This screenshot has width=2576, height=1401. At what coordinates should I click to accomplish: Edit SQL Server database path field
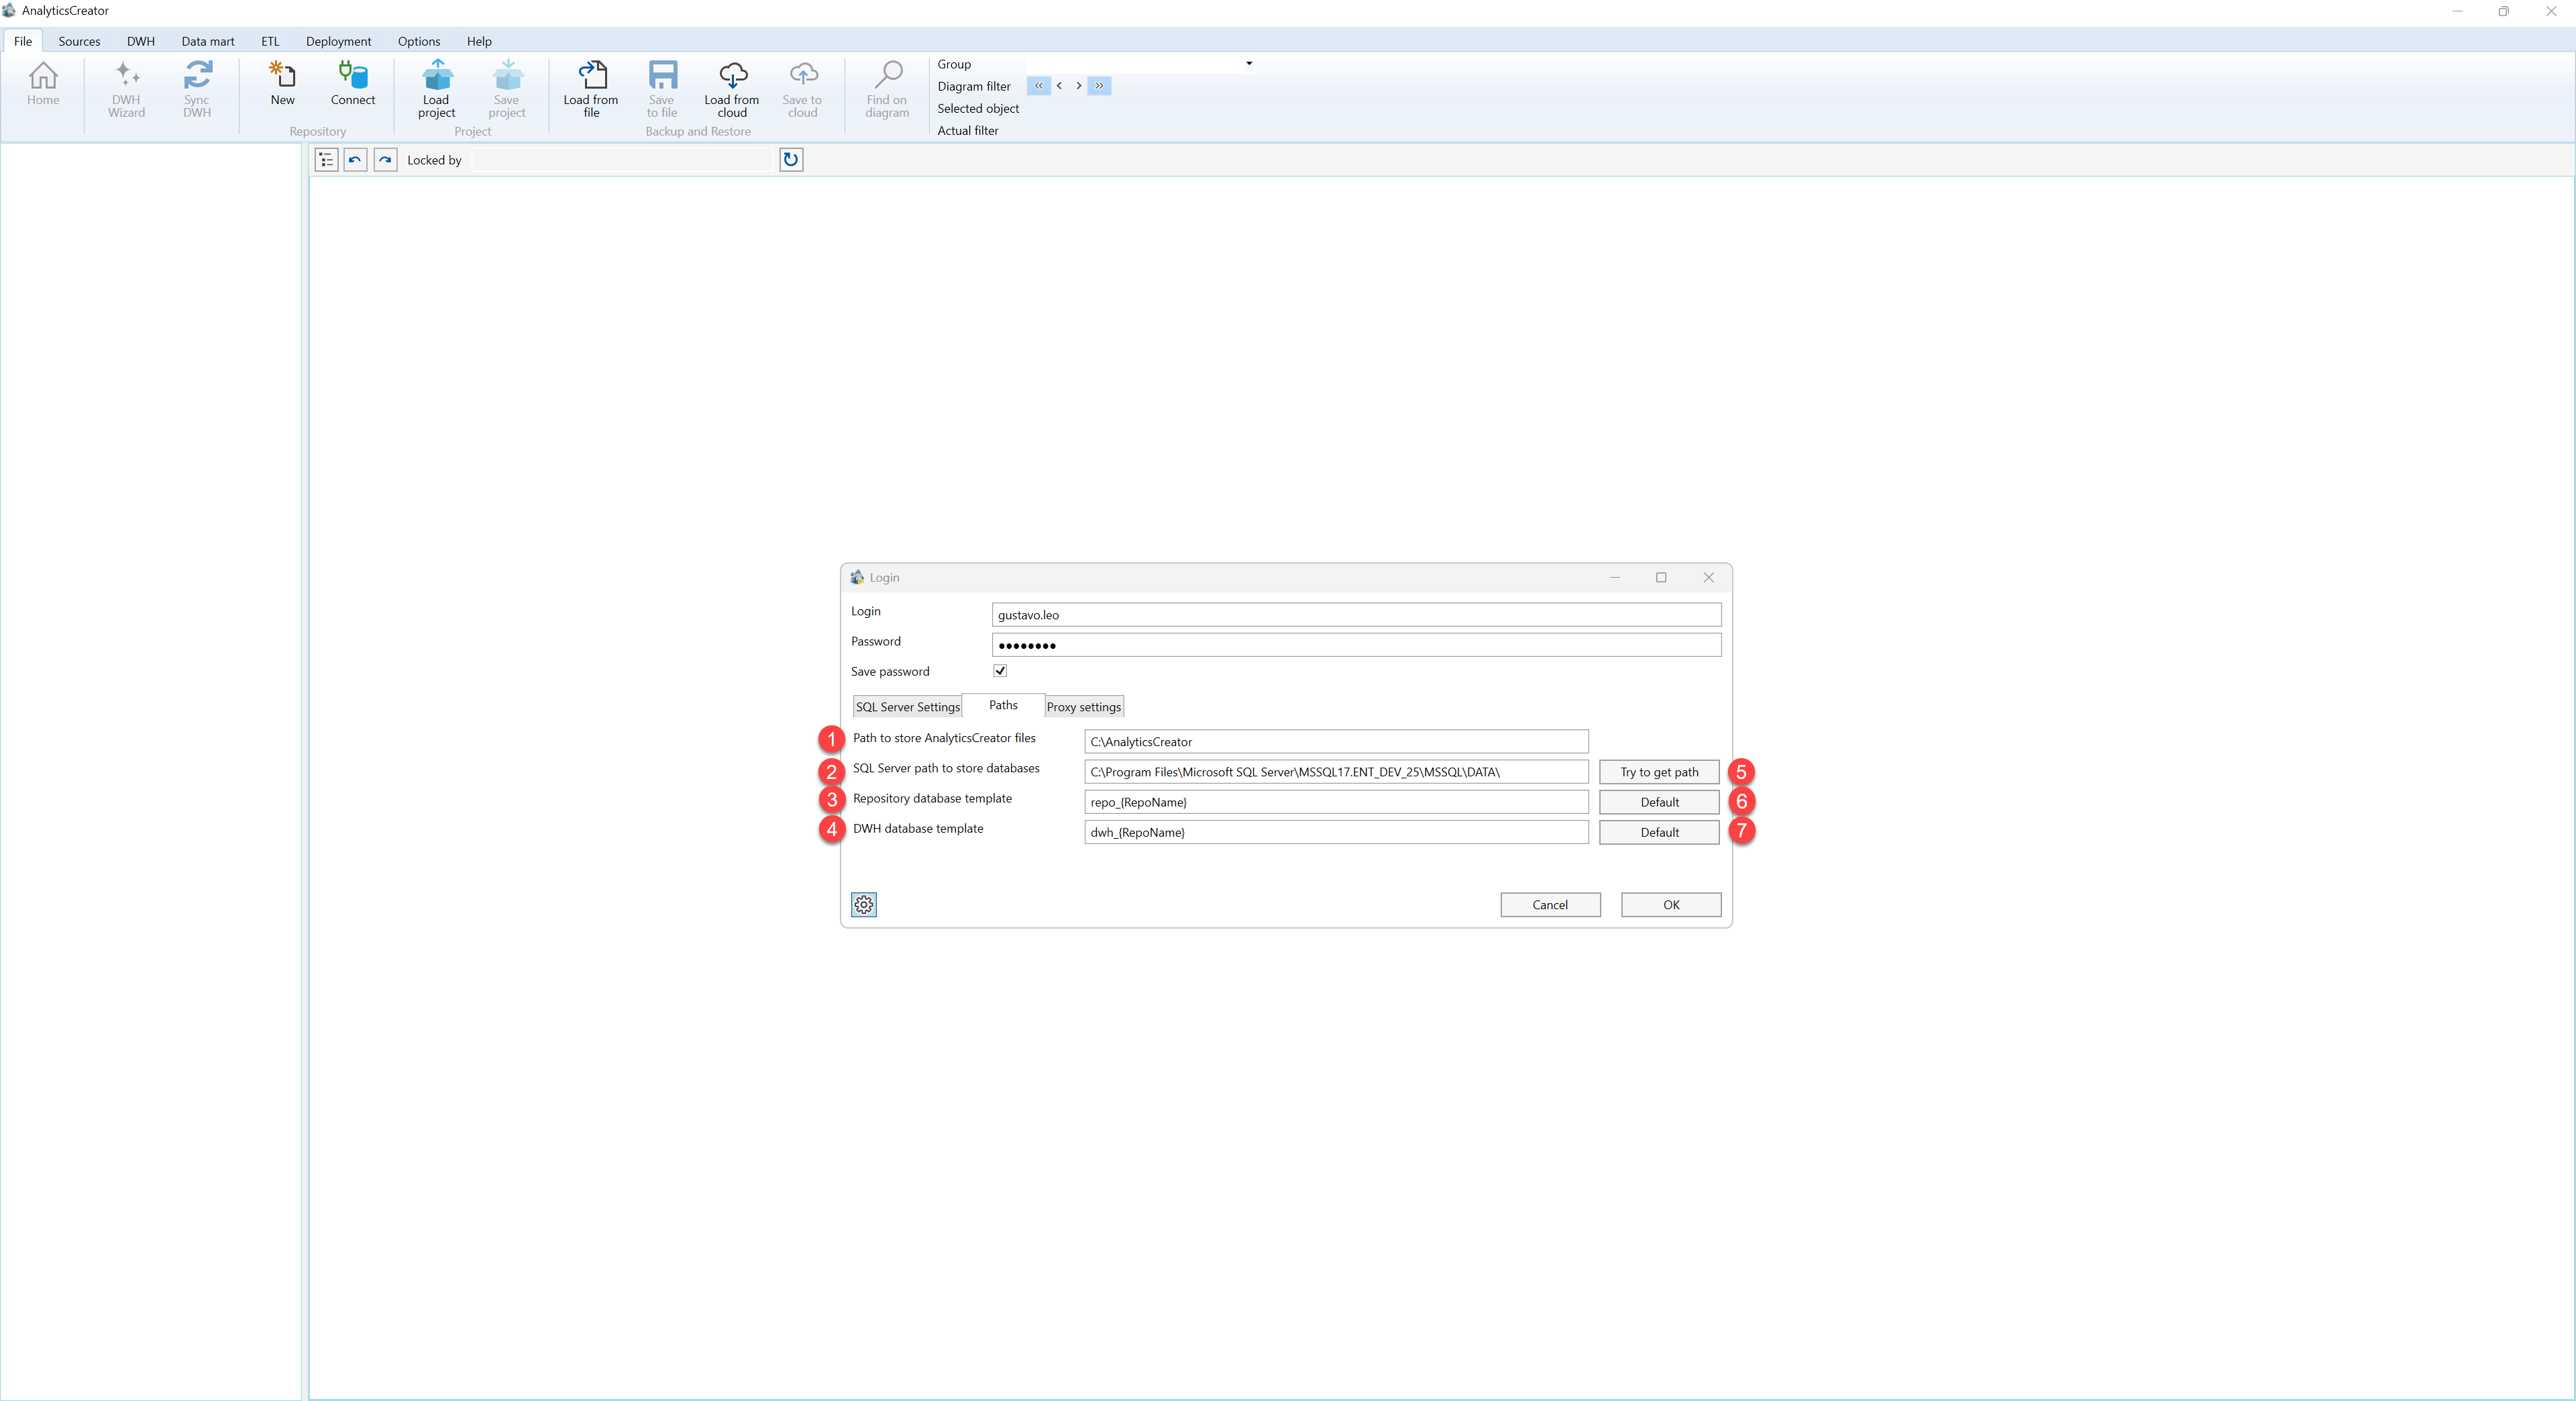1336,772
